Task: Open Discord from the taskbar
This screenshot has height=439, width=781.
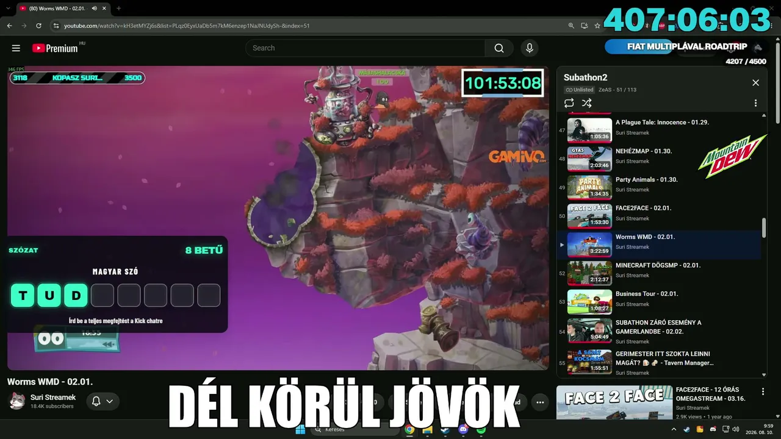Action: [463, 429]
